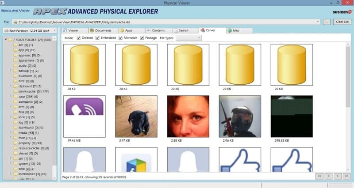Go to the next page of results

[337, 176]
